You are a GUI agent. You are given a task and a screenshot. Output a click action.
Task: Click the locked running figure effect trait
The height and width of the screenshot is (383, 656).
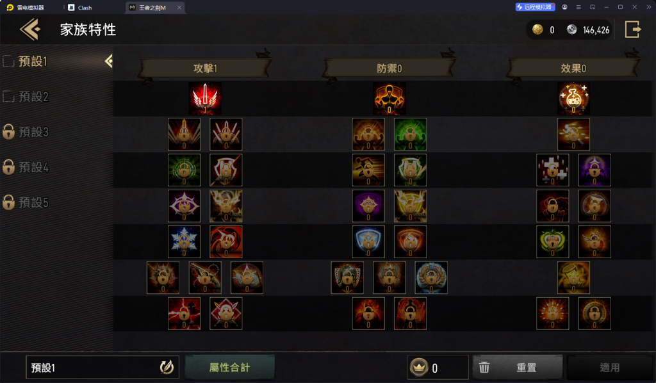coord(573,134)
